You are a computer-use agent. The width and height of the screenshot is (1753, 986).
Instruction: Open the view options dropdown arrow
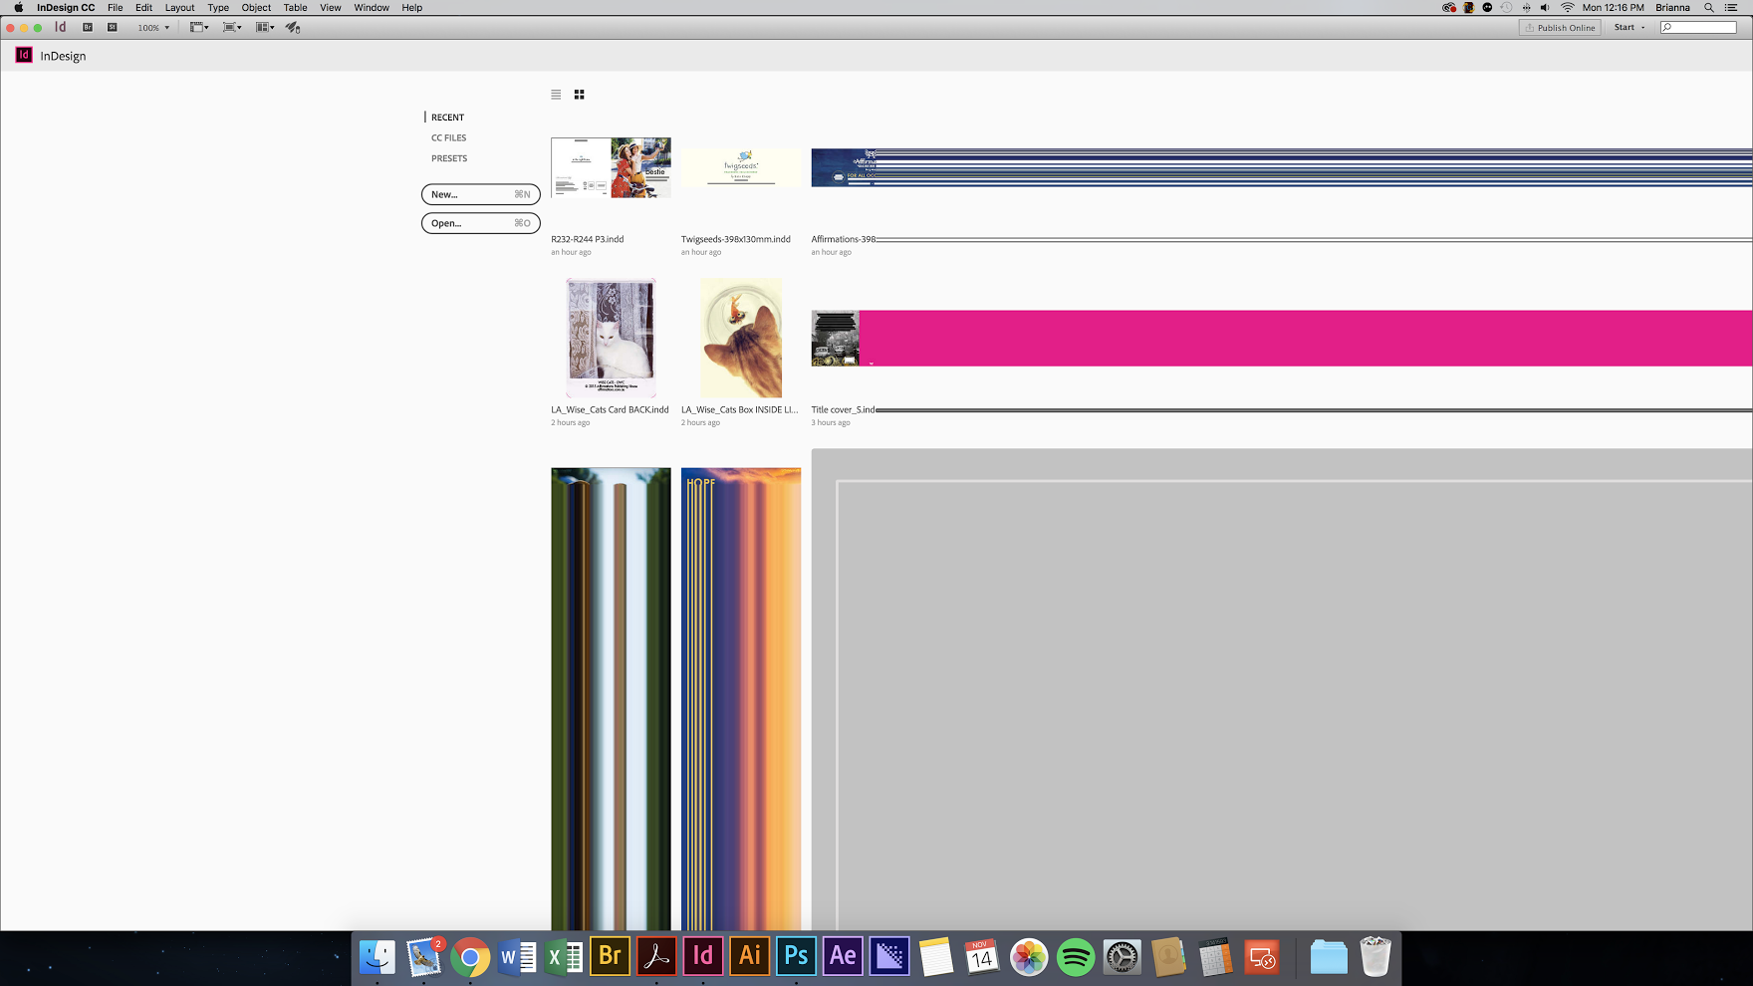point(207,27)
